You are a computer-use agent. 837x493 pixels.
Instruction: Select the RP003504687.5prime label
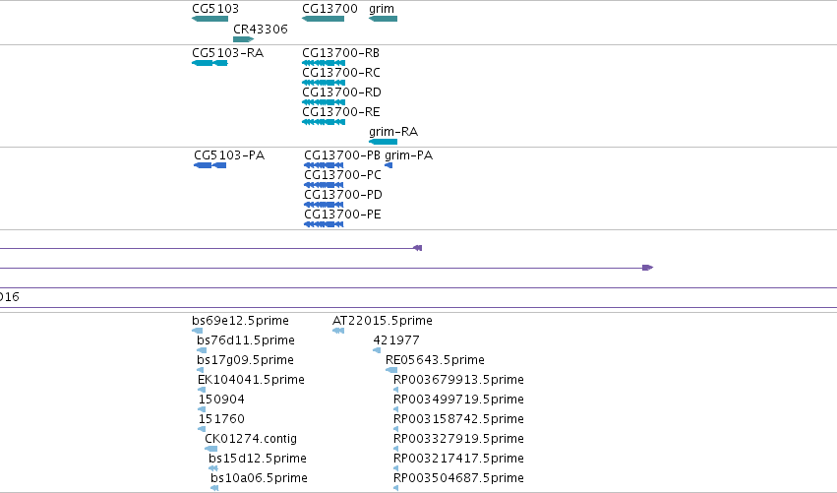[458, 478]
